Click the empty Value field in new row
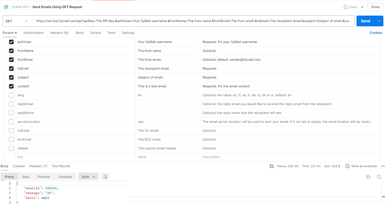This screenshot has height=204, width=385. click(168, 157)
